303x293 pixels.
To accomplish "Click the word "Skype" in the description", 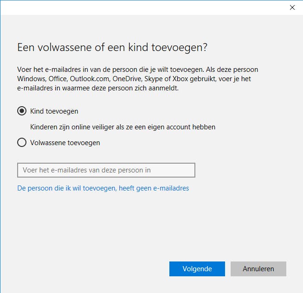I will 154,79.
